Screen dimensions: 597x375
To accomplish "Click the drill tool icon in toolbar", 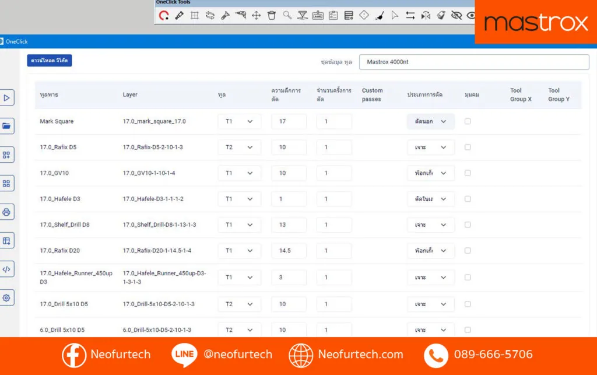I will (x=241, y=15).
